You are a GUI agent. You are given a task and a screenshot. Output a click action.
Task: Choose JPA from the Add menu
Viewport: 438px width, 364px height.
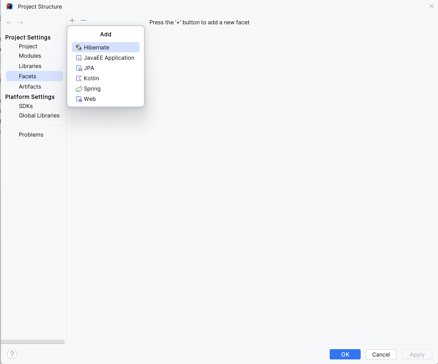[106, 68]
